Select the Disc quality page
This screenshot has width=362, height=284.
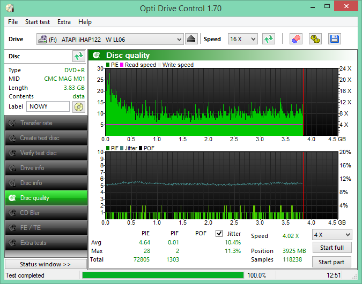tap(46, 198)
